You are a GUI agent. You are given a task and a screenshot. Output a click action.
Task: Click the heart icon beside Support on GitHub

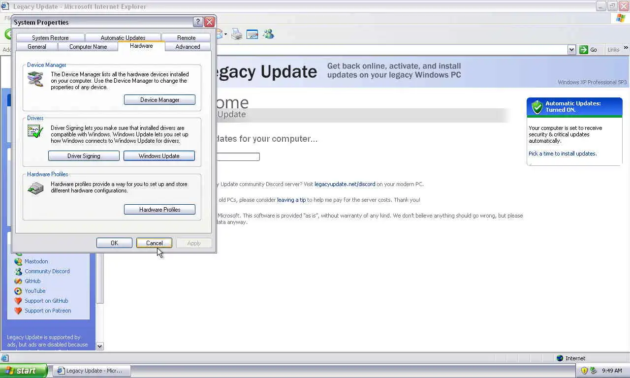click(x=18, y=301)
